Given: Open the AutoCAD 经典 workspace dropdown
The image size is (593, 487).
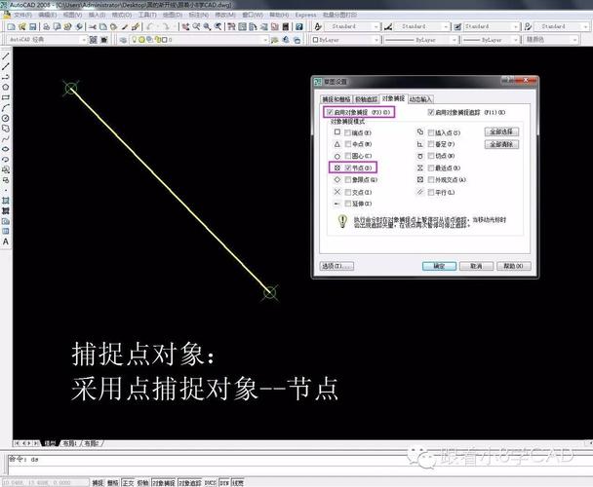Looking at the screenshot, I should (47, 40).
